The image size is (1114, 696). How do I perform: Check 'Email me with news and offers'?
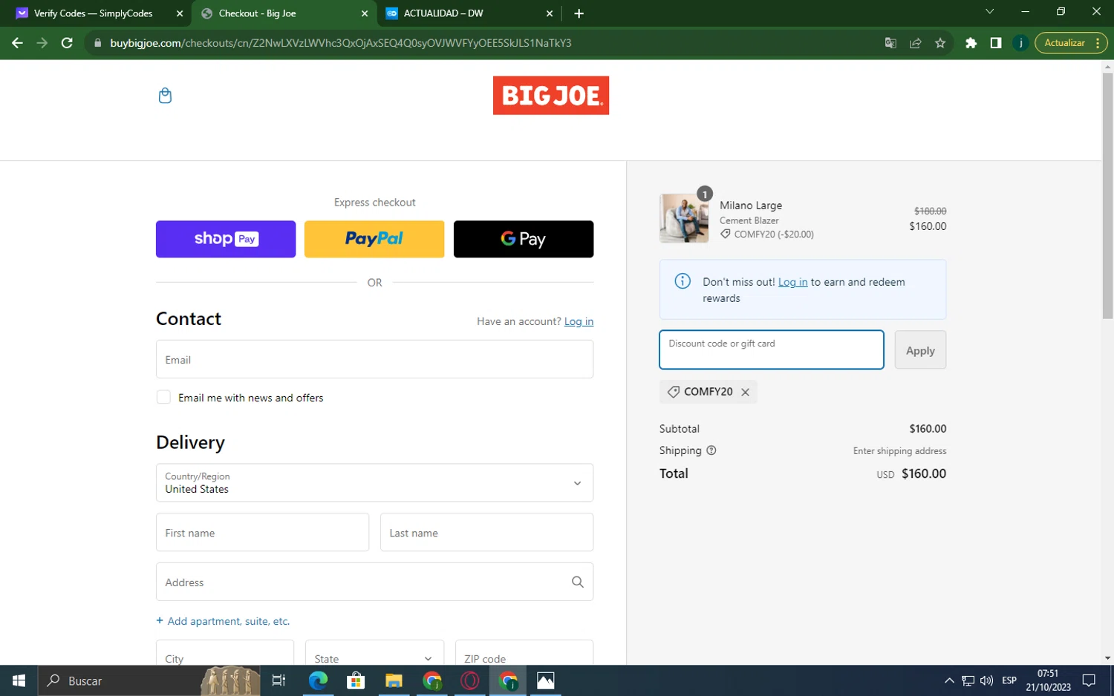point(163,398)
